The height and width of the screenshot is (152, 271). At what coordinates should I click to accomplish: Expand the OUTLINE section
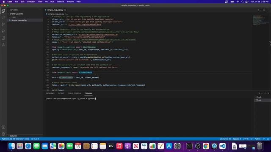click(x=13, y=136)
